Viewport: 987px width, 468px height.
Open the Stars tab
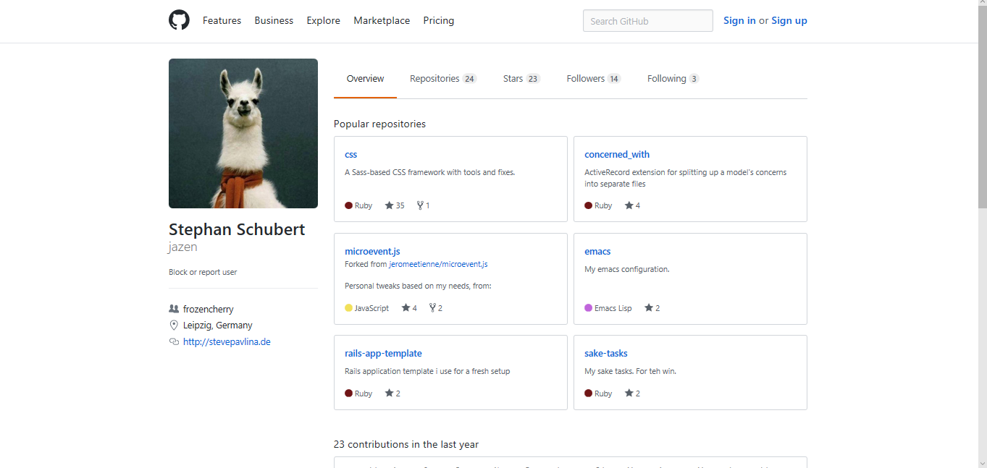521,79
